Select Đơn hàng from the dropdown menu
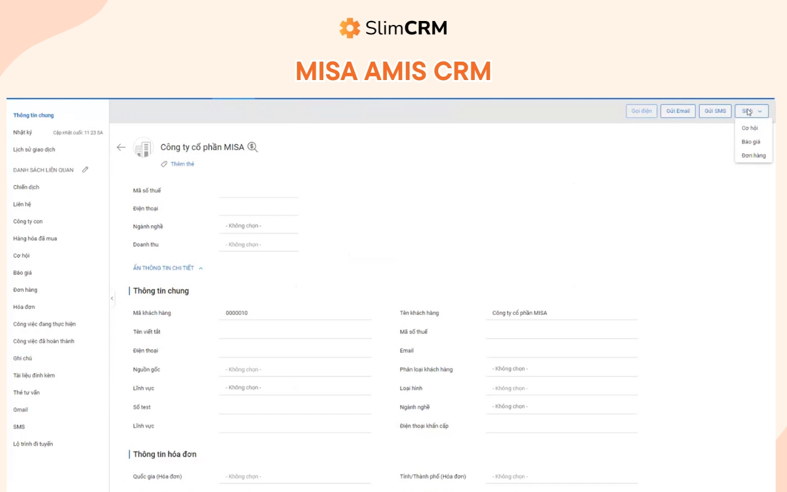This screenshot has width=787, height=492. point(753,155)
